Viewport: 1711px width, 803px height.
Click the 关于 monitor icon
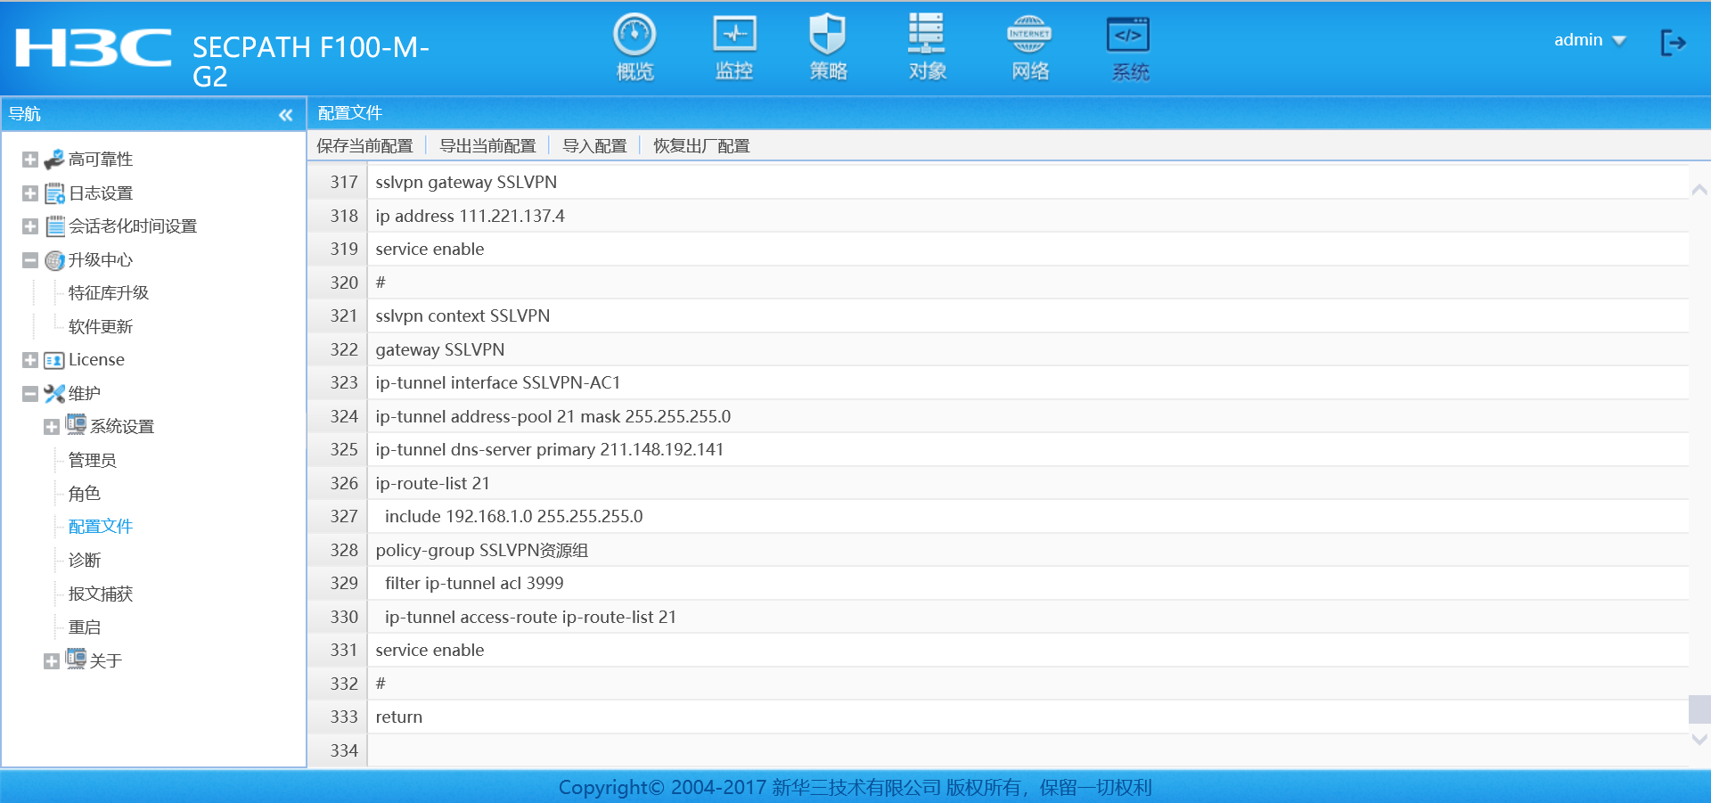coord(76,660)
